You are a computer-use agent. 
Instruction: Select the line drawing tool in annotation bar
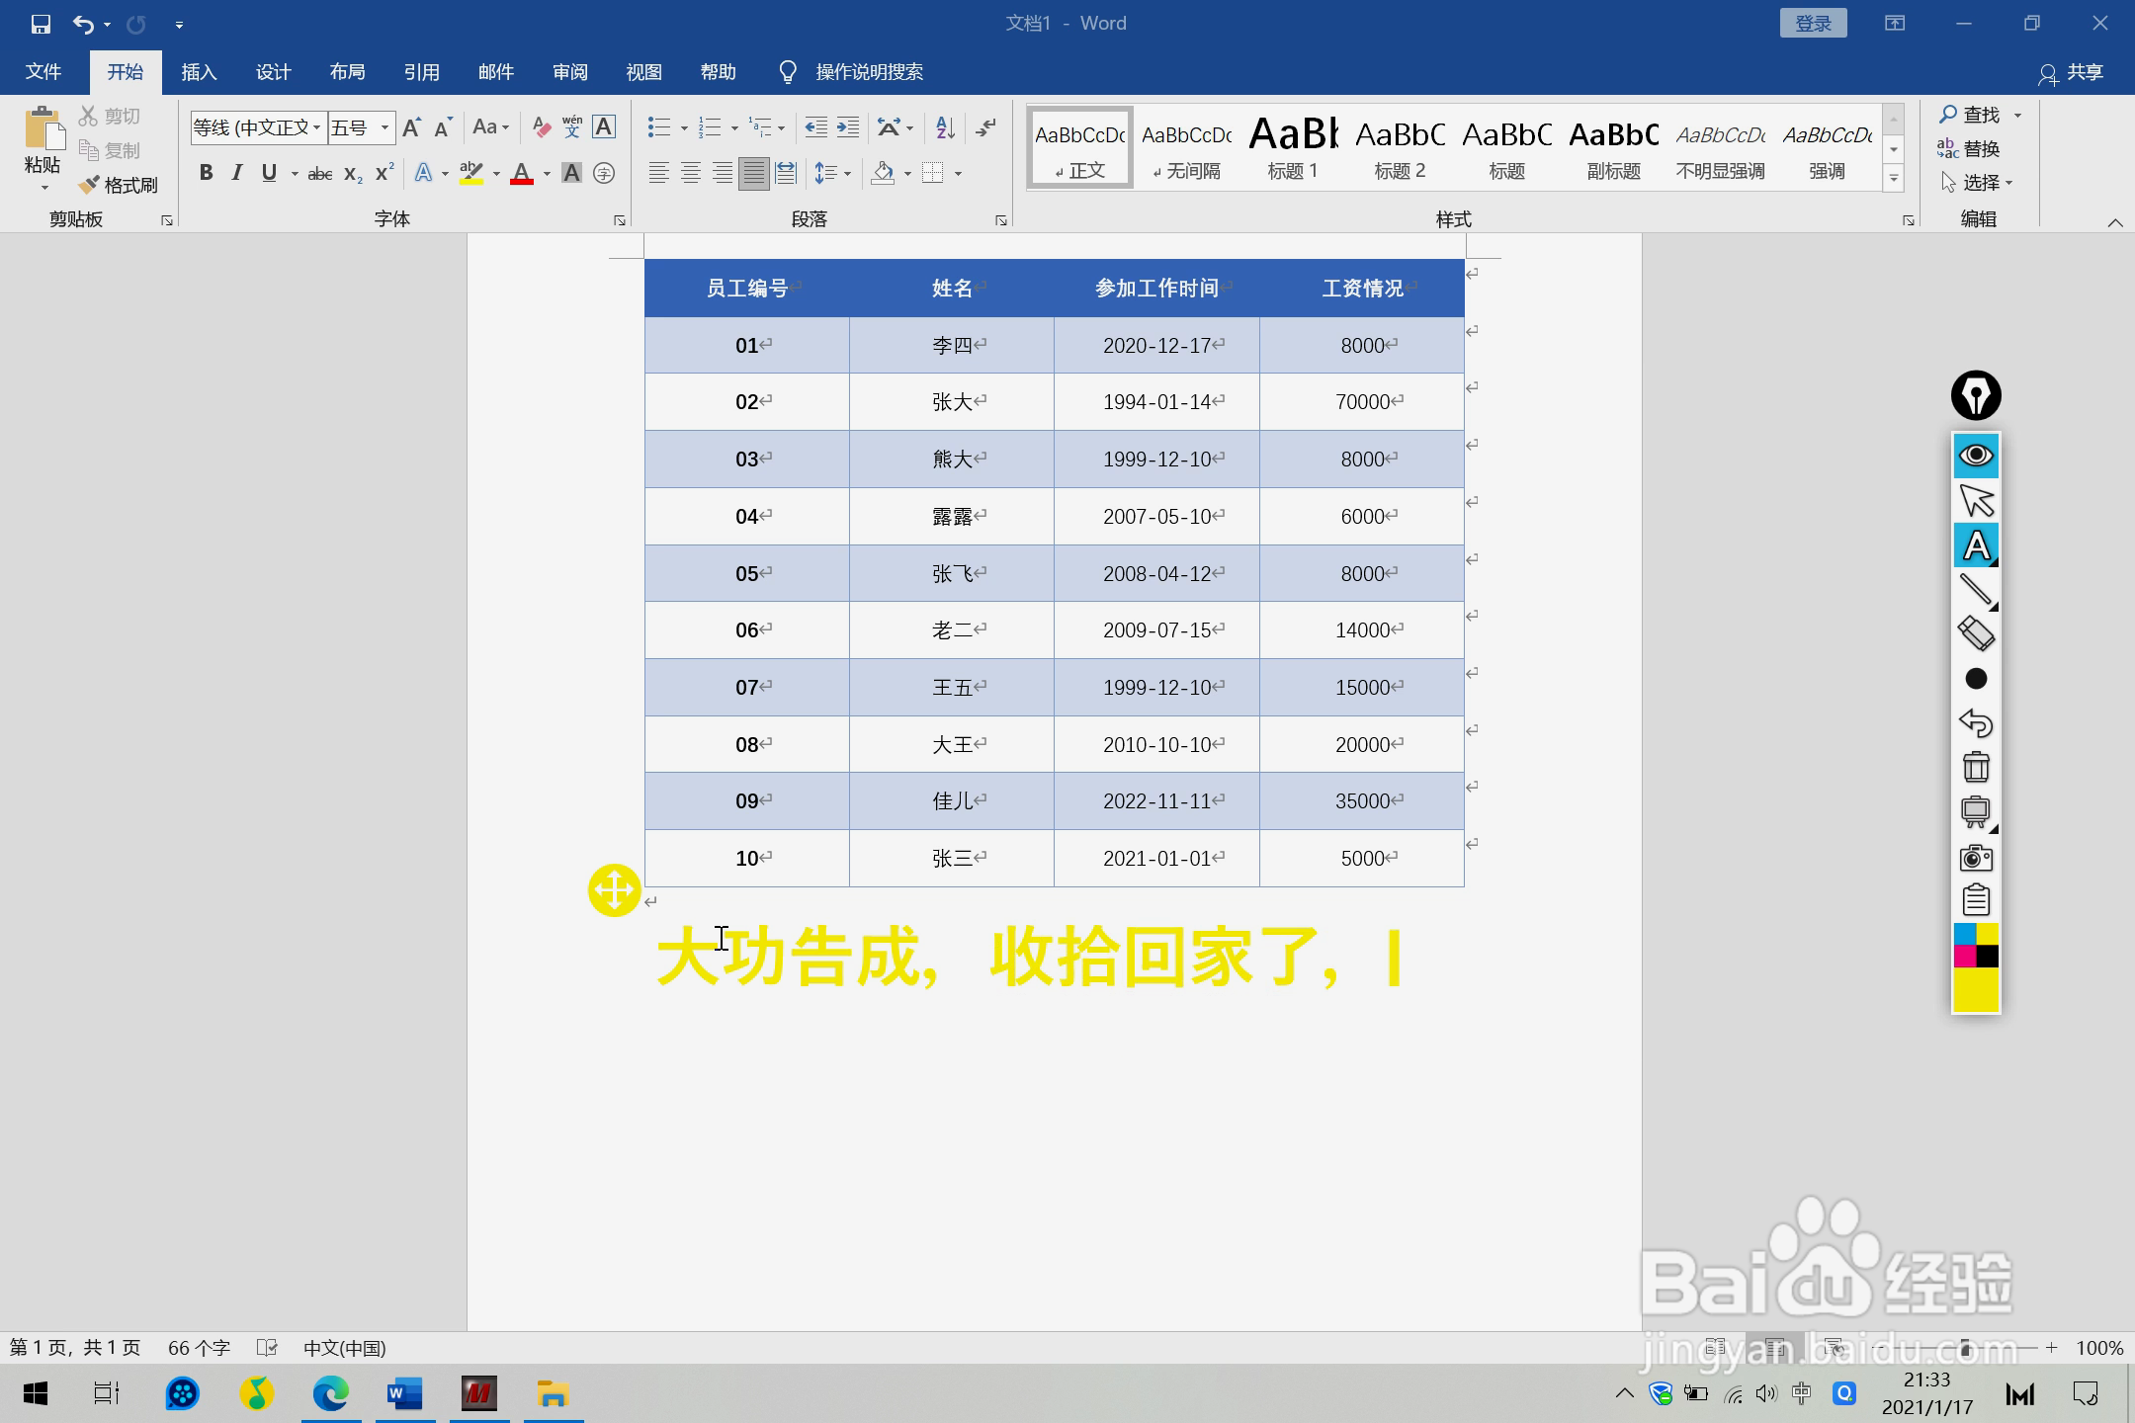tap(1974, 590)
